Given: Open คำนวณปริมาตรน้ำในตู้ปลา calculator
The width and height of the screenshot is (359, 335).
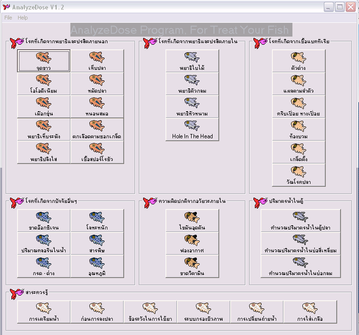Looking at the screenshot, I should (x=301, y=220).
